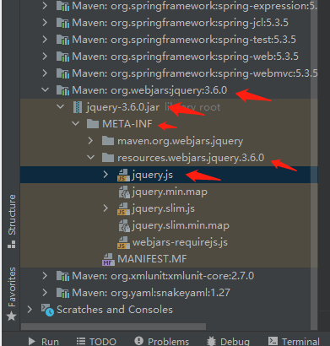Click the xmlunit-core library icon
Viewport: 330px width, 346px height.
point(62,276)
